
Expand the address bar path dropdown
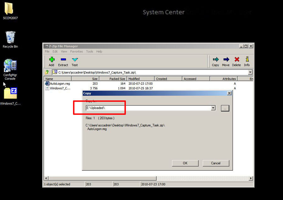pos(250,72)
